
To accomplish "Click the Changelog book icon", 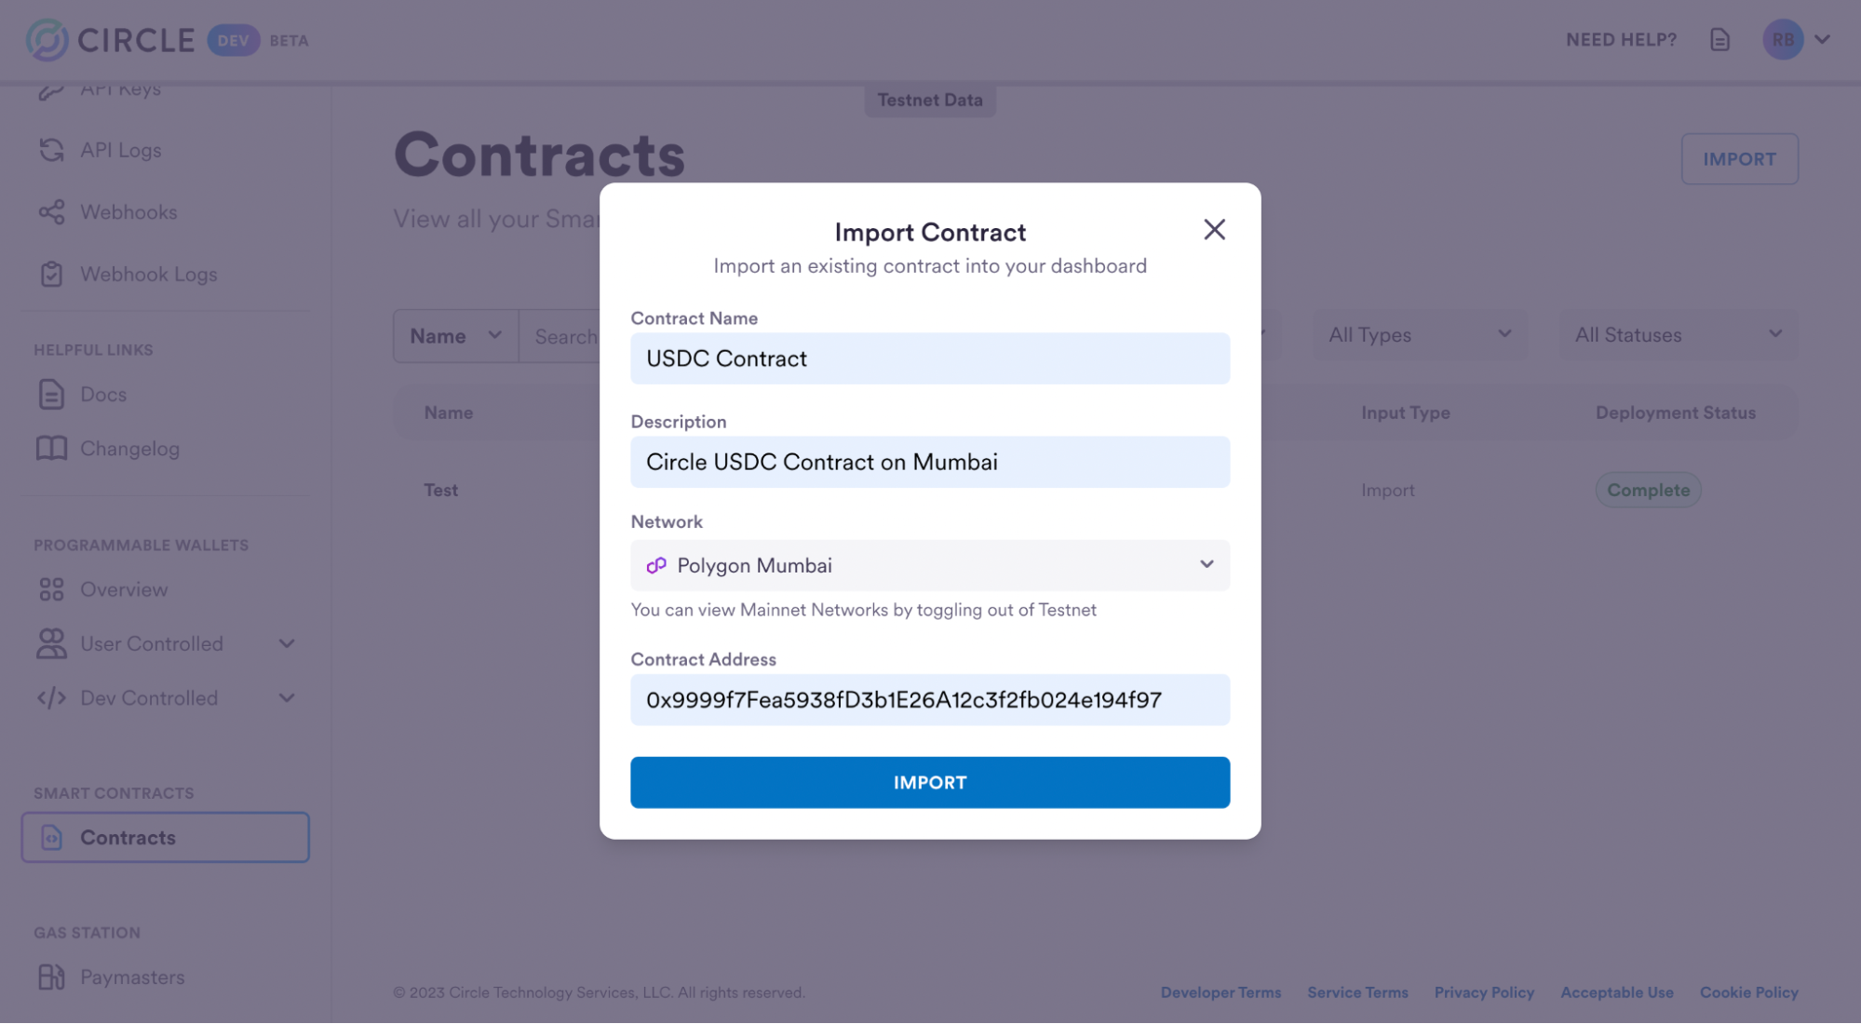I will (x=51, y=449).
